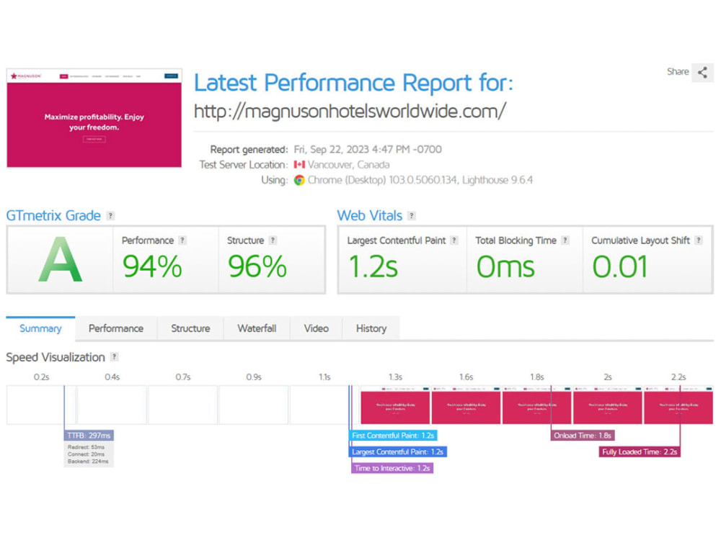Open the GTmetrix Grade help icon

(109, 215)
